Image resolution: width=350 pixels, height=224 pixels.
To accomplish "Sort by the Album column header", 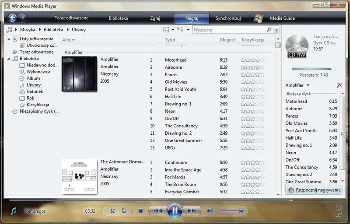I will click(x=104, y=40).
